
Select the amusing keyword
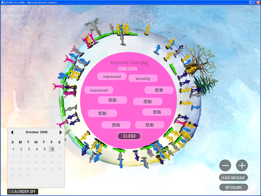point(143,78)
